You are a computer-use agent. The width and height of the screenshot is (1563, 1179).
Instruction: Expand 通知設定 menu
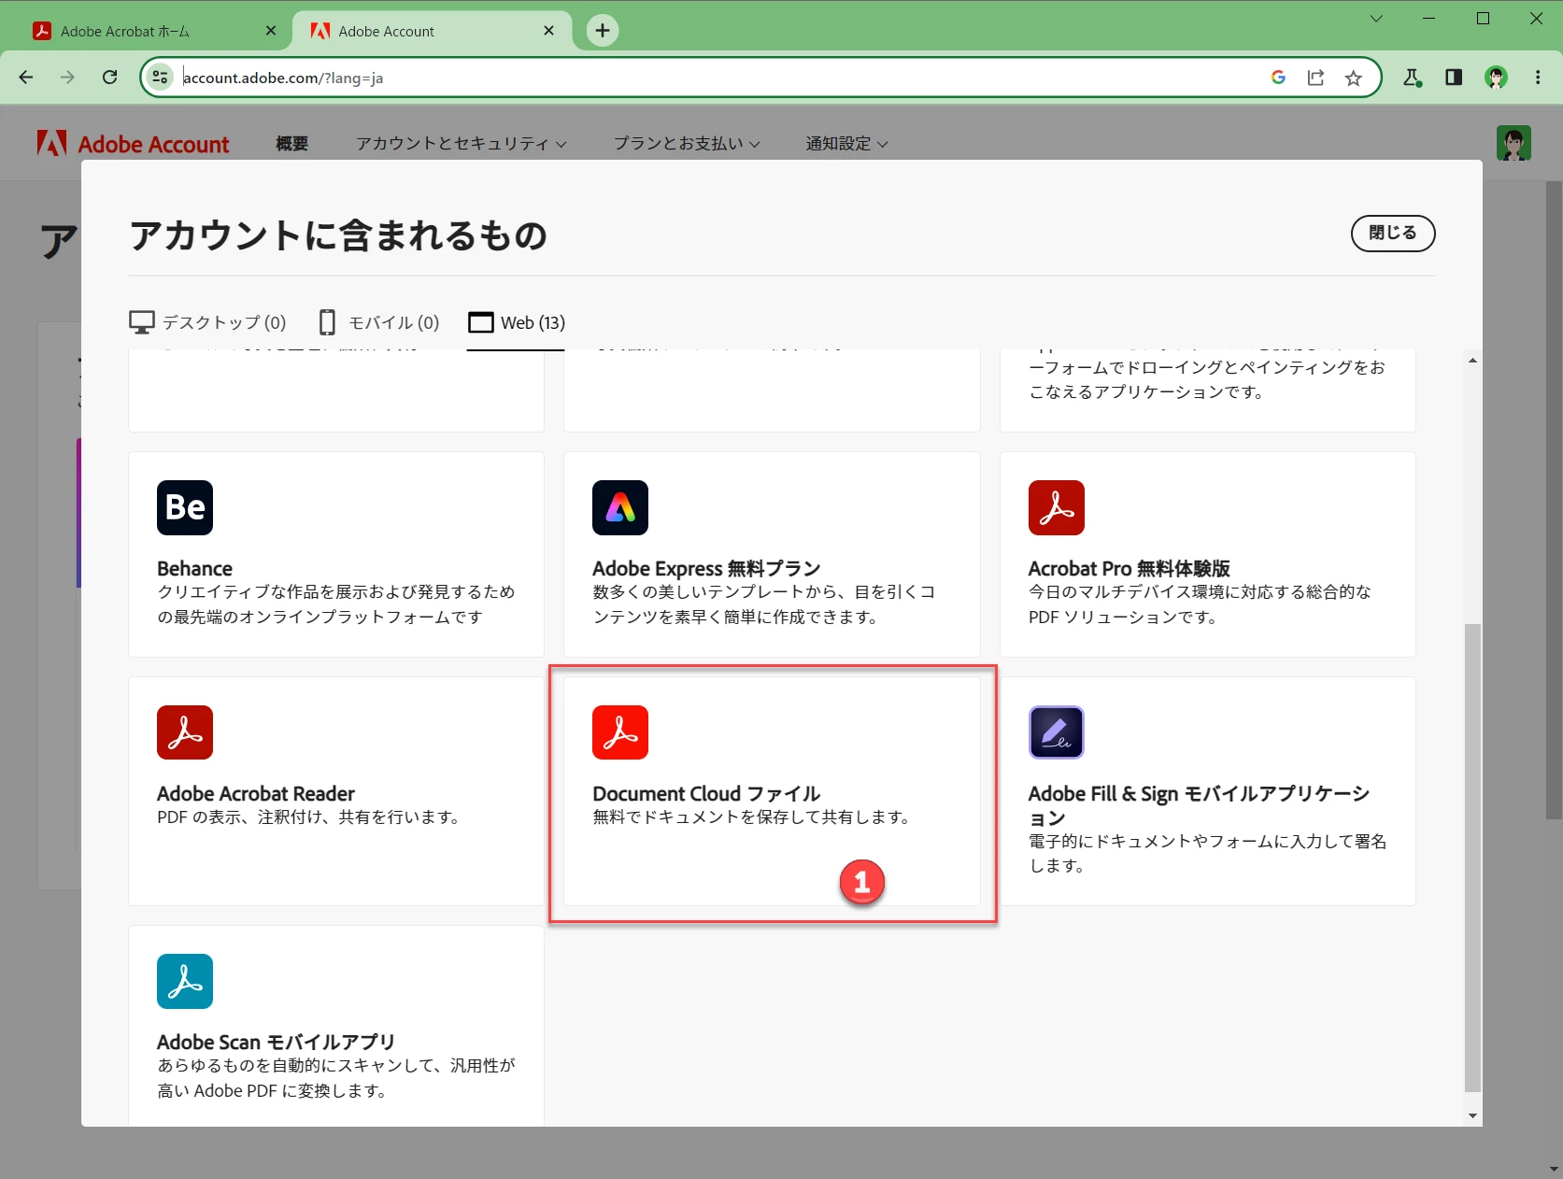846,143
